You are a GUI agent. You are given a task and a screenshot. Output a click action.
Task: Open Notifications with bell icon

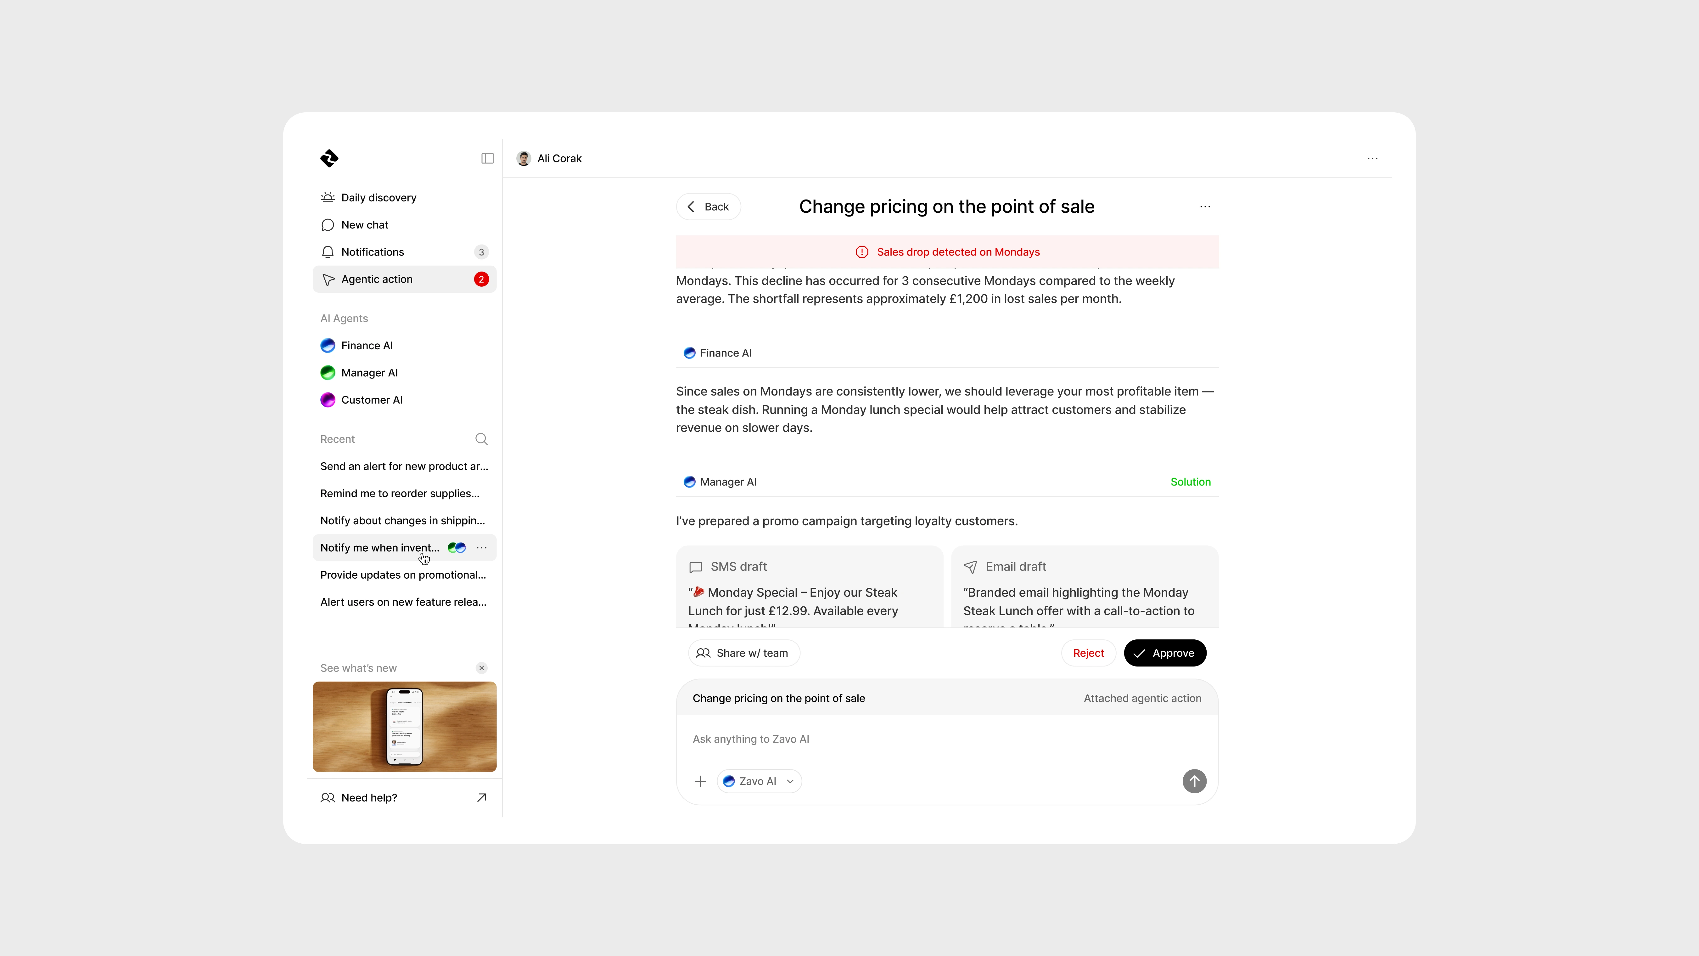373,252
